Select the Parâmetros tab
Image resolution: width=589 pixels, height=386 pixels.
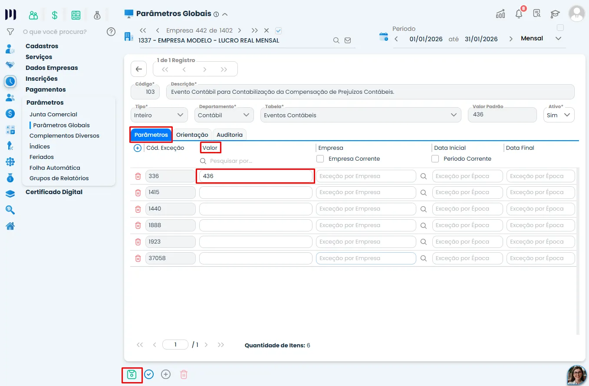(x=151, y=135)
